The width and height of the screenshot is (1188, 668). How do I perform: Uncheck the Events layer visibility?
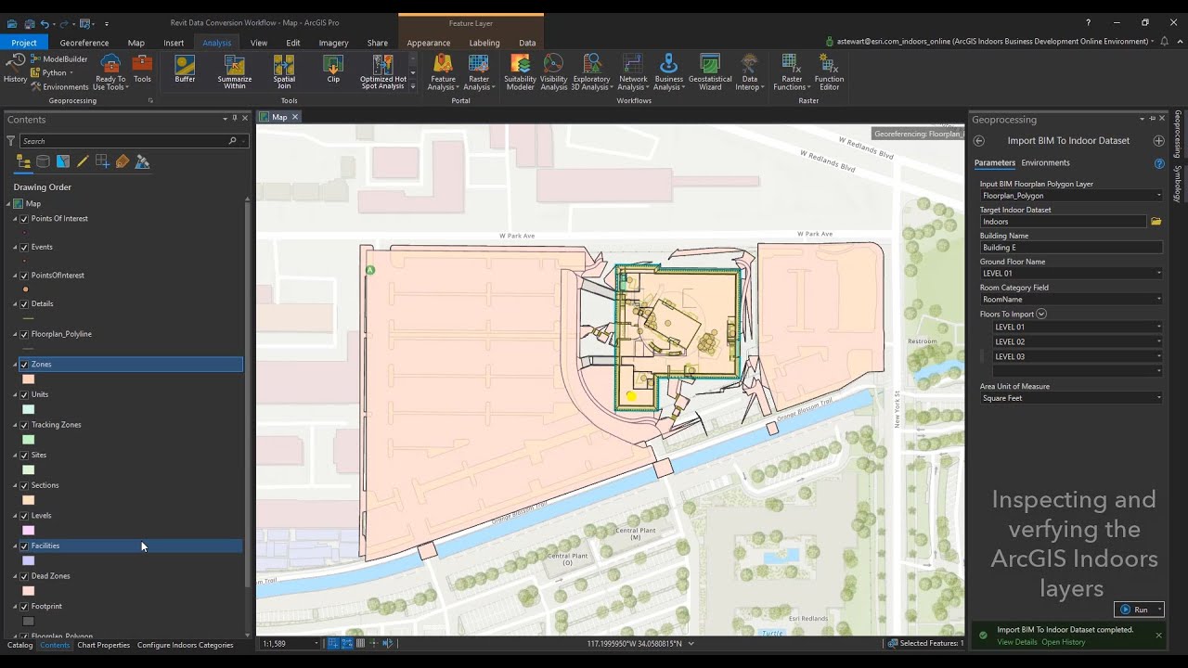pyautogui.click(x=24, y=248)
